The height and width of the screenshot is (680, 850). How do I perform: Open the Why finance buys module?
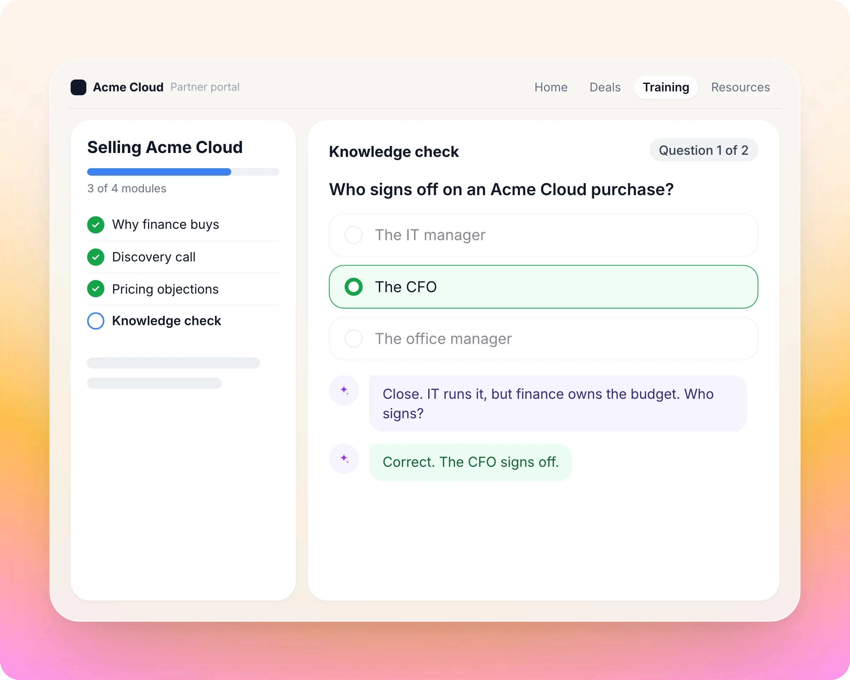click(x=183, y=225)
